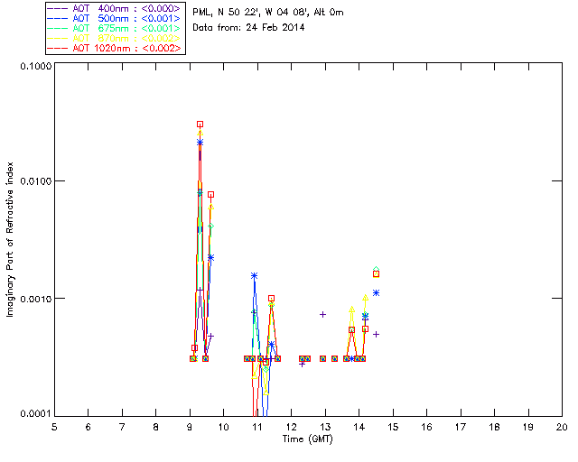Screen dimensions: 578x462
Task: Click the AOT 1020nm legend entry
Action: [114, 48]
